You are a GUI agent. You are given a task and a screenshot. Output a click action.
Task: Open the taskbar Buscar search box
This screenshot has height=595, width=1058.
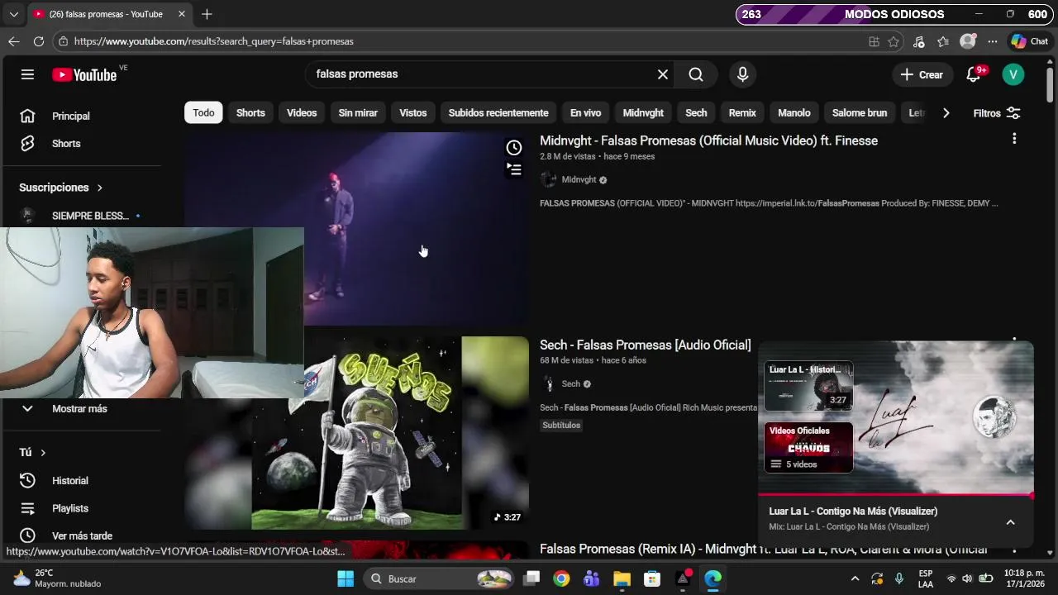[x=439, y=578]
